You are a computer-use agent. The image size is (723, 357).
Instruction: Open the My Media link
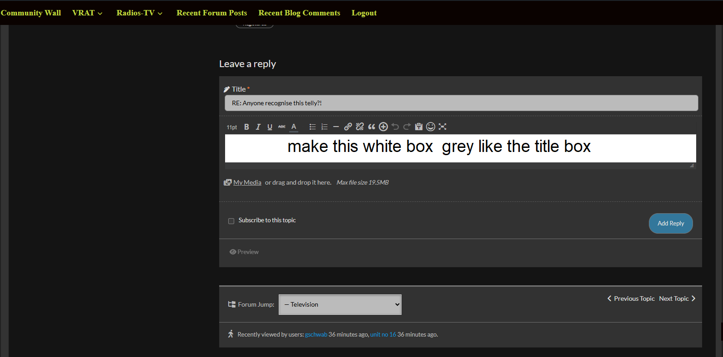247,182
